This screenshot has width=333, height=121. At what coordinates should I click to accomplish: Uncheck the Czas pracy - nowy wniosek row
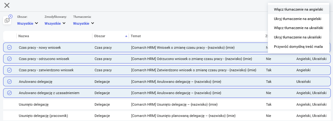[x=9, y=48]
